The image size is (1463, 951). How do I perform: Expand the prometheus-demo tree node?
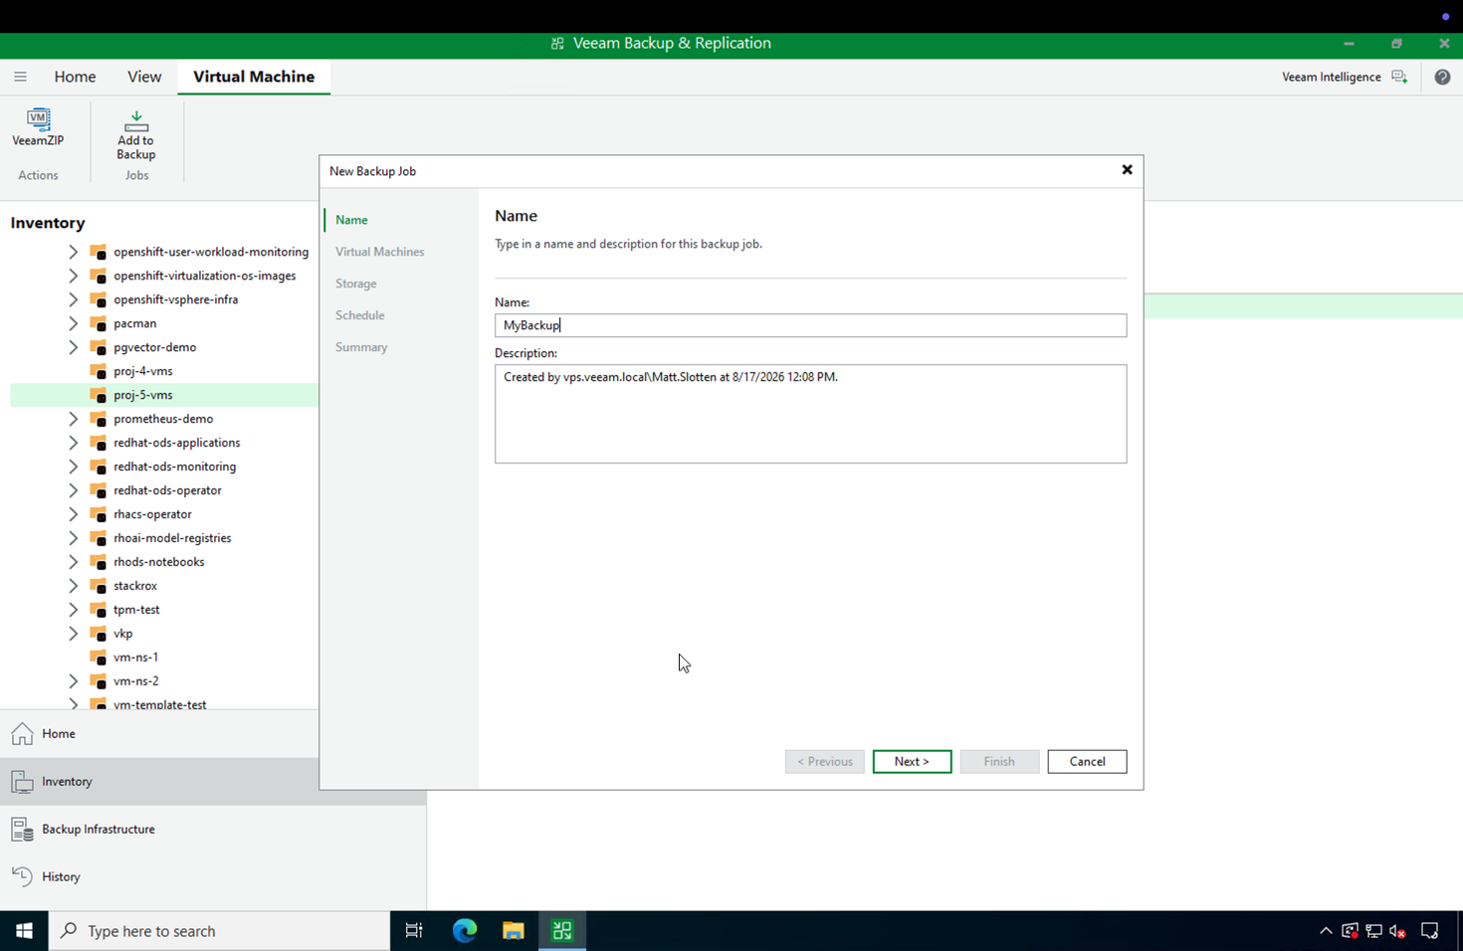click(x=73, y=419)
